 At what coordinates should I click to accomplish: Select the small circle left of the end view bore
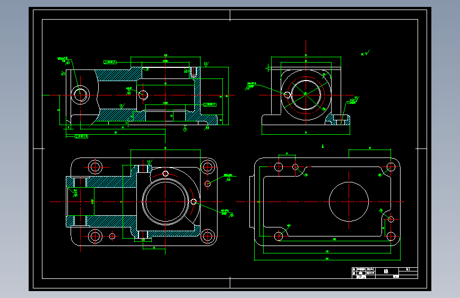tap(288, 95)
